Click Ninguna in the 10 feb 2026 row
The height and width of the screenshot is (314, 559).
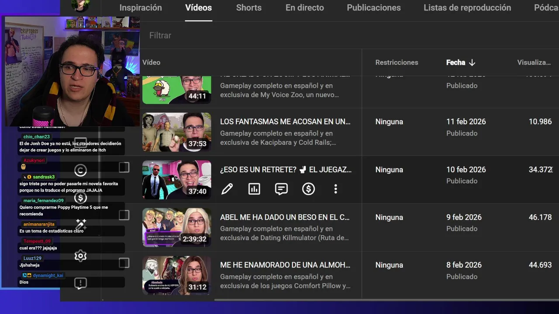(x=389, y=170)
